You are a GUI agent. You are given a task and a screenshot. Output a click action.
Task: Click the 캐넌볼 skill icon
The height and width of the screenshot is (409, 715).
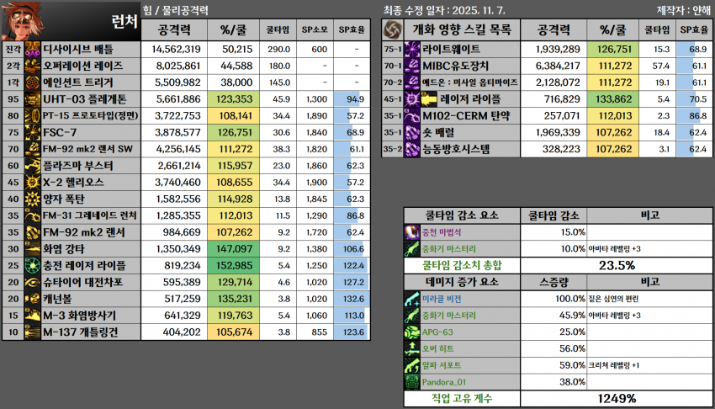pyautogui.click(x=33, y=298)
